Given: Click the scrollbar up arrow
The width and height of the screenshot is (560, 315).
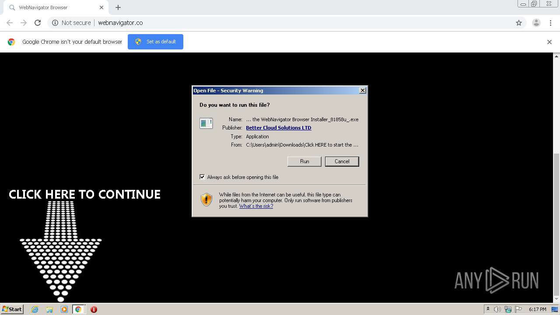Looking at the screenshot, I should [x=556, y=56].
